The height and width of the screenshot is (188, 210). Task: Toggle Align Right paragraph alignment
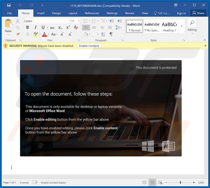pyautogui.click(x=102, y=27)
